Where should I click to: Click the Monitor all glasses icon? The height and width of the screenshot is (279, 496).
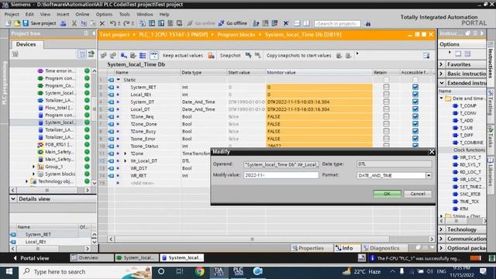pos(153,55)
